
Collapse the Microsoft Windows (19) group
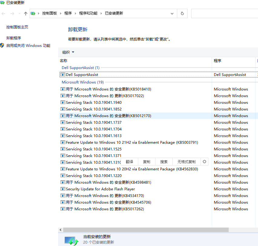click(x=83, y=82)
